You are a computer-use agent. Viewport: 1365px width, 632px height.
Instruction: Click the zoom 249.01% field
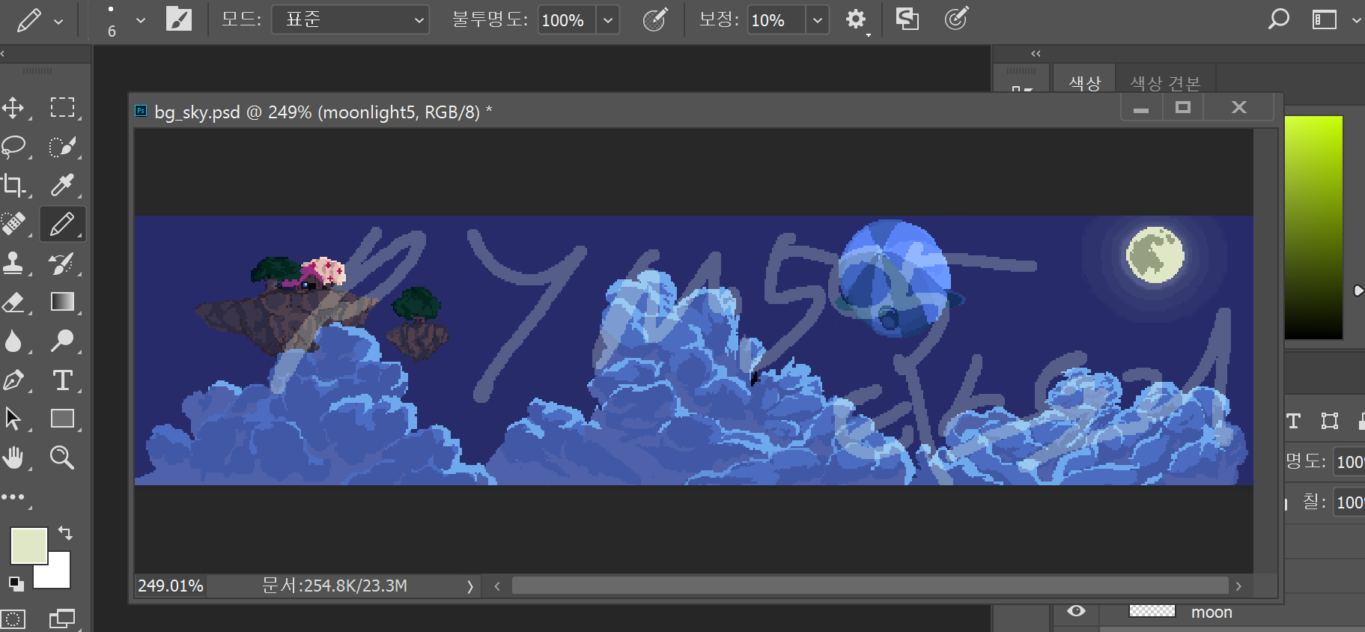click(171, 586)
